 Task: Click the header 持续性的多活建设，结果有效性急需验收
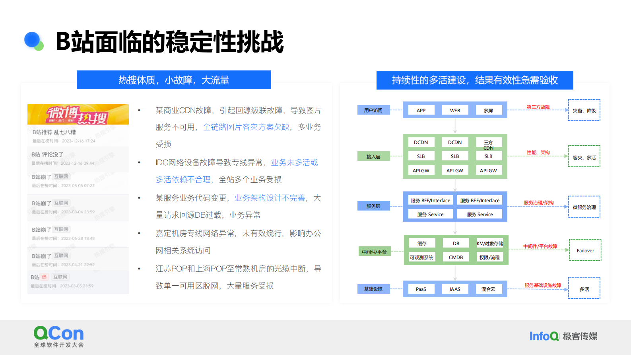click(x=475, y=80)
